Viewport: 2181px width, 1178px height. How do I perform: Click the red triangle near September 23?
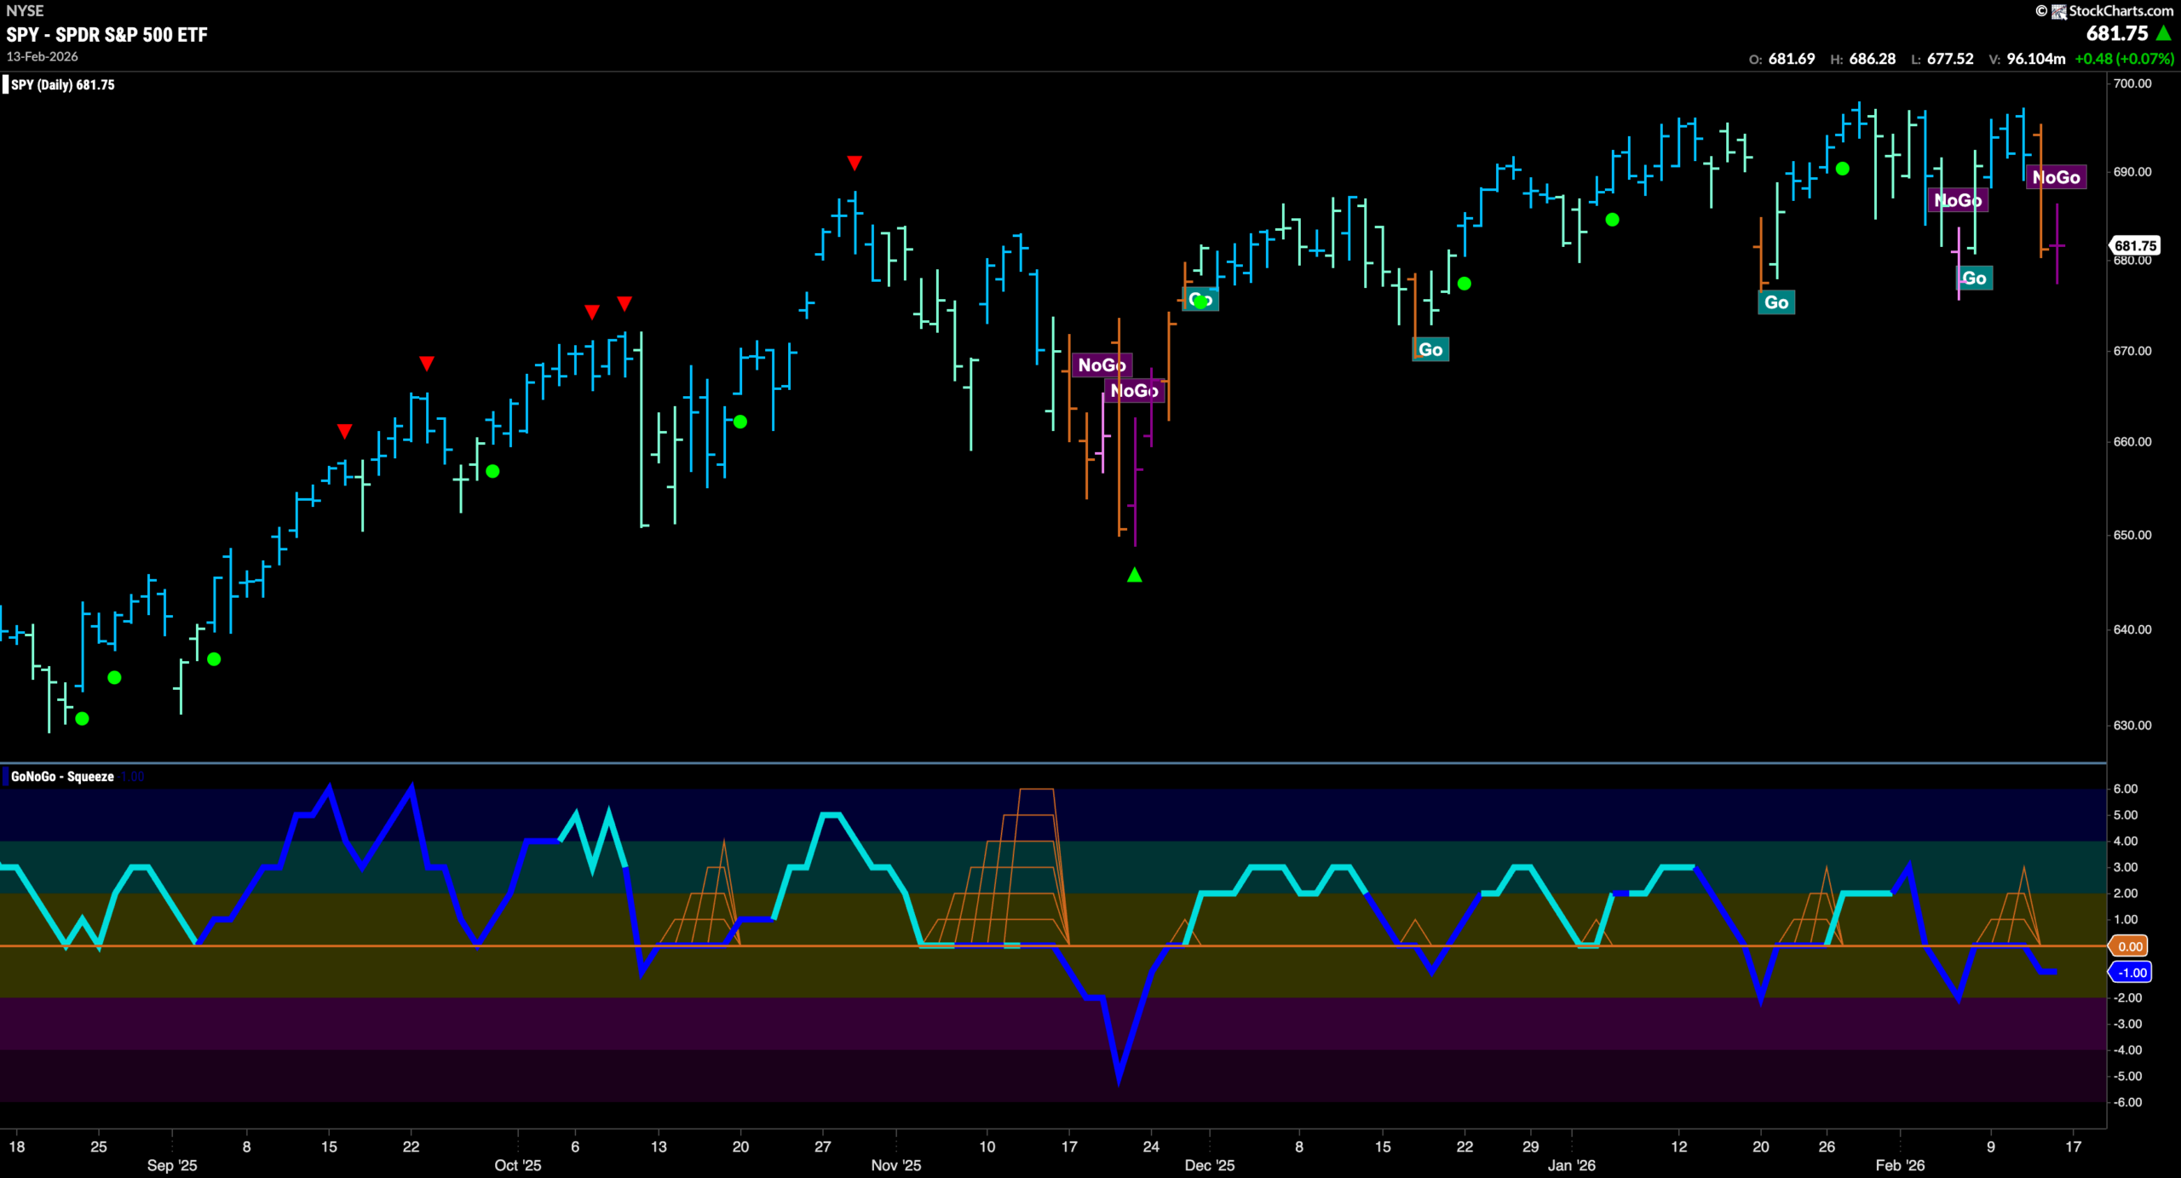(x=427, y=364)
